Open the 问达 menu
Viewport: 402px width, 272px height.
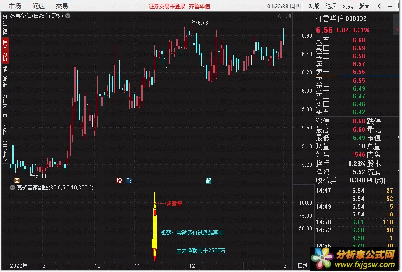pos(38,6)
